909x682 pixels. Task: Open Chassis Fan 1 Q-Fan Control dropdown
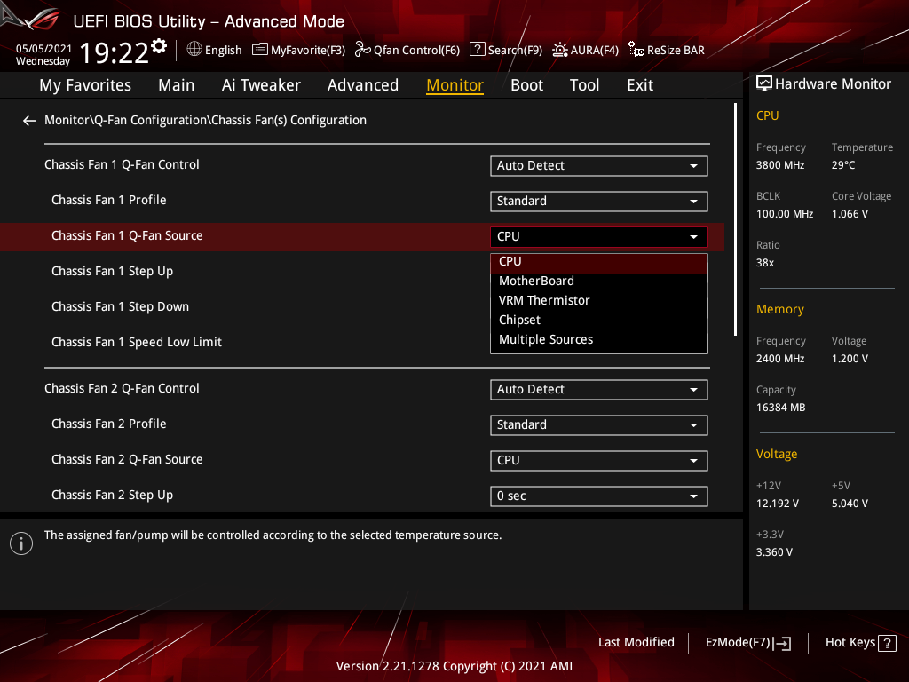pyautogui.click(x=599, y=166)
